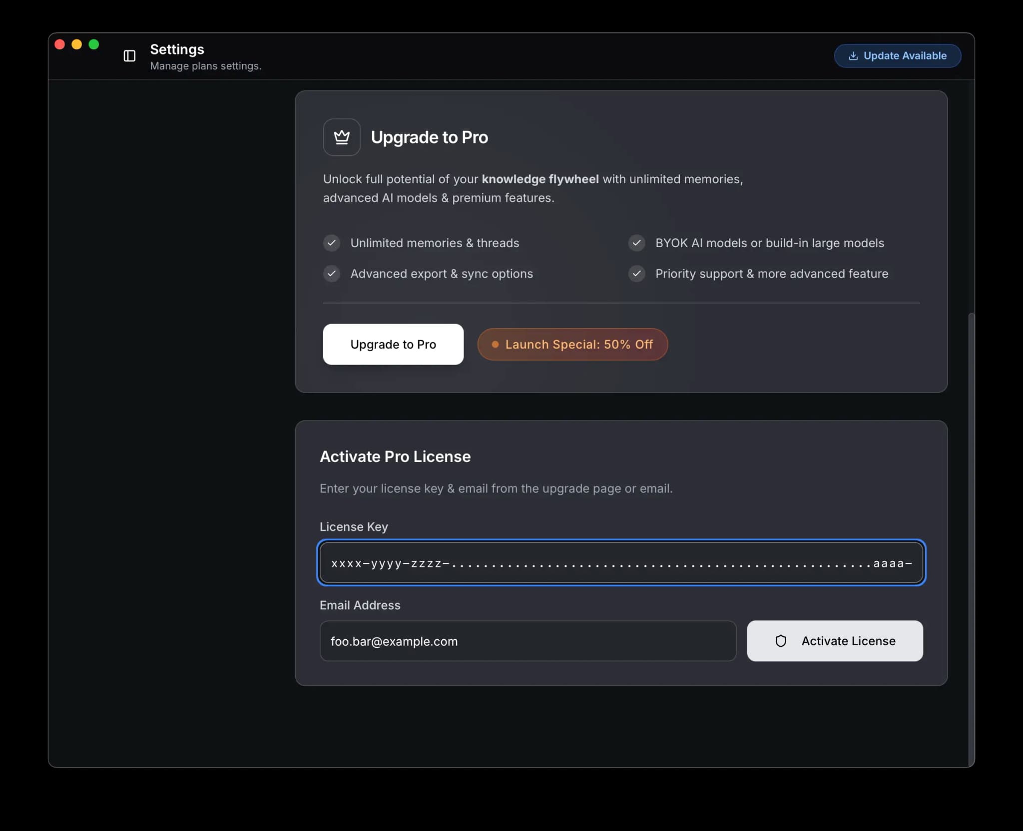The image size is (1023, 831).
Task: Click checkmark icon beside Priority support
Action: point(636,274)
